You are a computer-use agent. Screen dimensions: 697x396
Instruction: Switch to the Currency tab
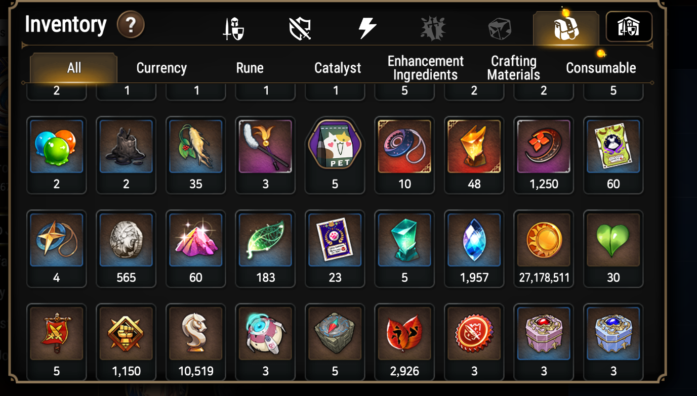pos(162,68)
